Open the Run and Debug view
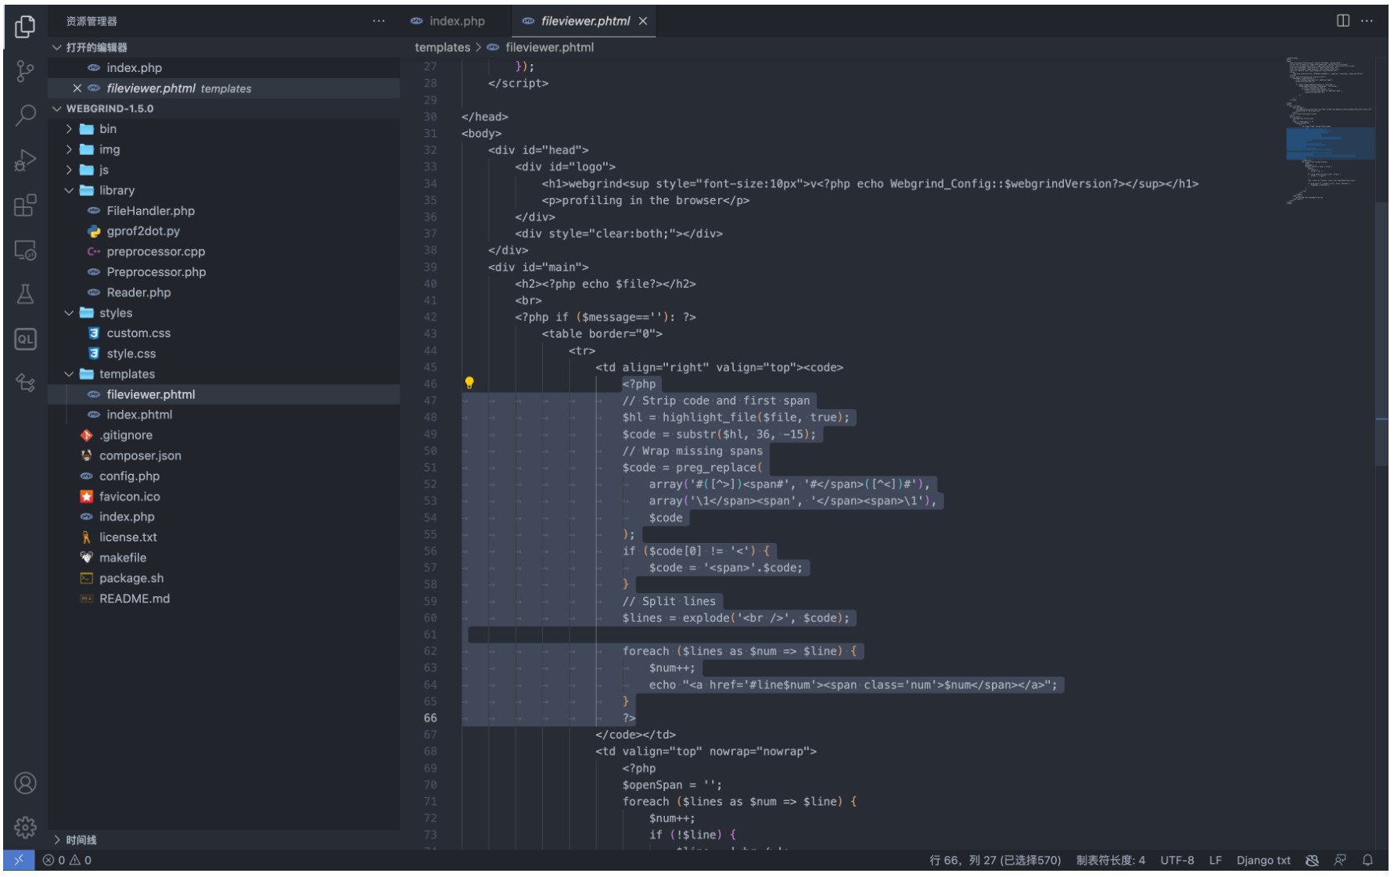This screenshot has width=1394, height=877. pos(25,160)
